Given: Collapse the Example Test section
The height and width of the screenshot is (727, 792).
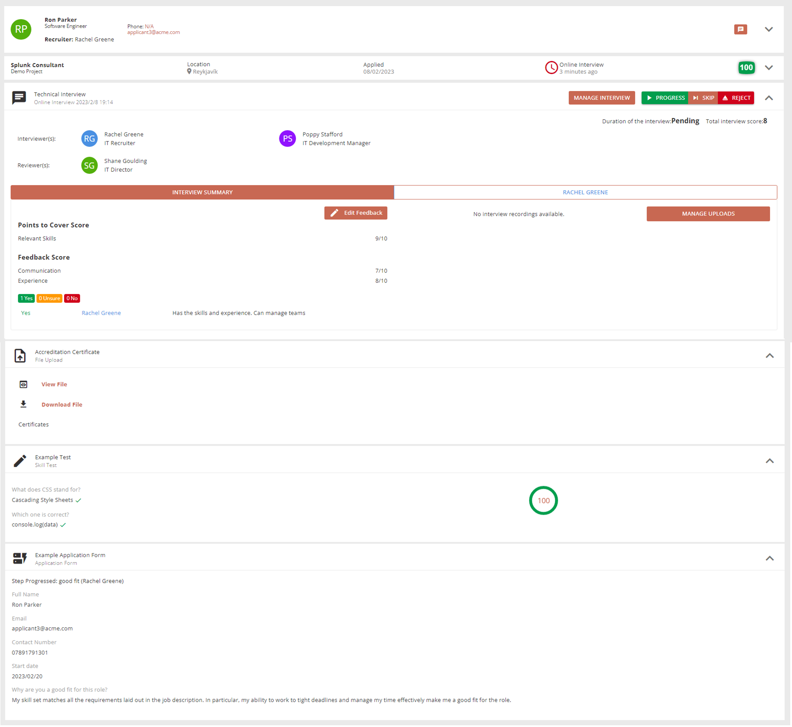Looking at the screenshot, I should coord(770,461).
